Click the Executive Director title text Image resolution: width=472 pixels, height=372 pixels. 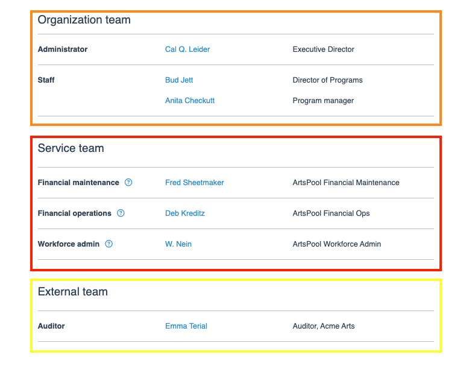pos(323,49)
